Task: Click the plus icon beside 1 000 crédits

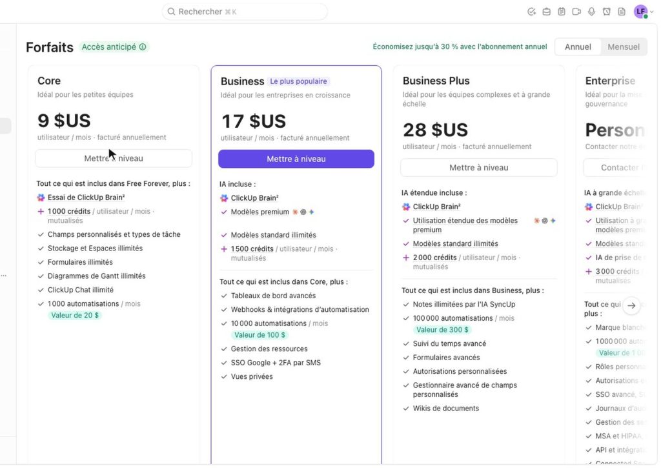Action: (41, 212)
